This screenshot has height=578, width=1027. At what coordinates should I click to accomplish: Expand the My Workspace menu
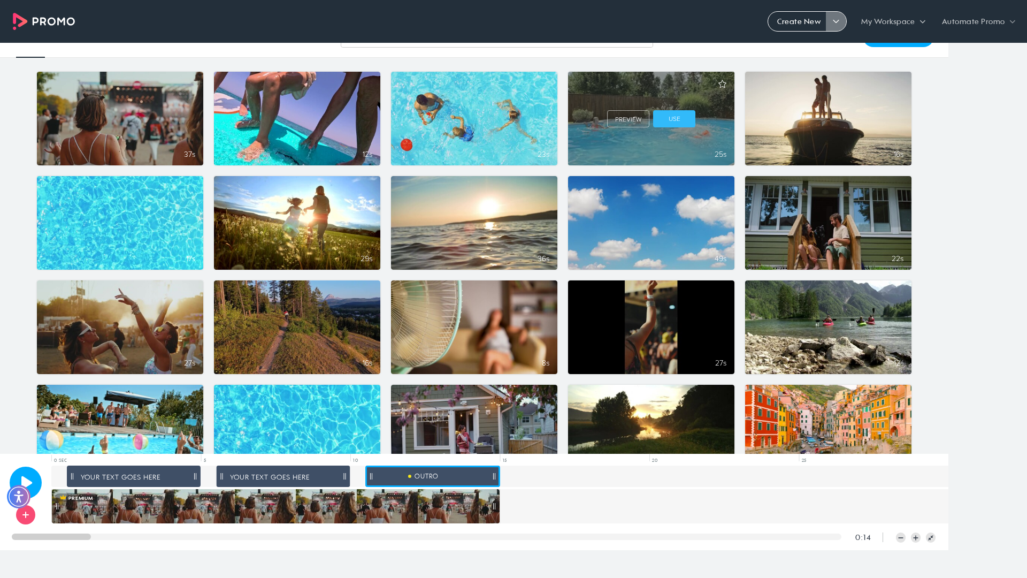click(x=893, y=21)
